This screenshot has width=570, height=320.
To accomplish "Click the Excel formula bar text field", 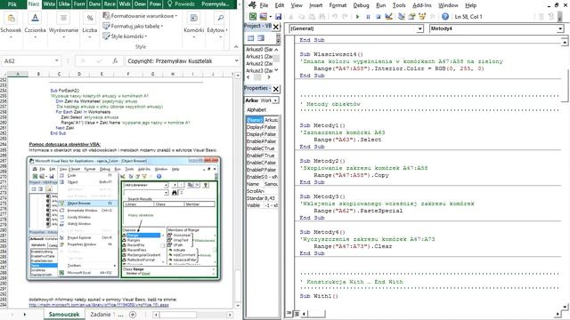I will pos(179,61).
